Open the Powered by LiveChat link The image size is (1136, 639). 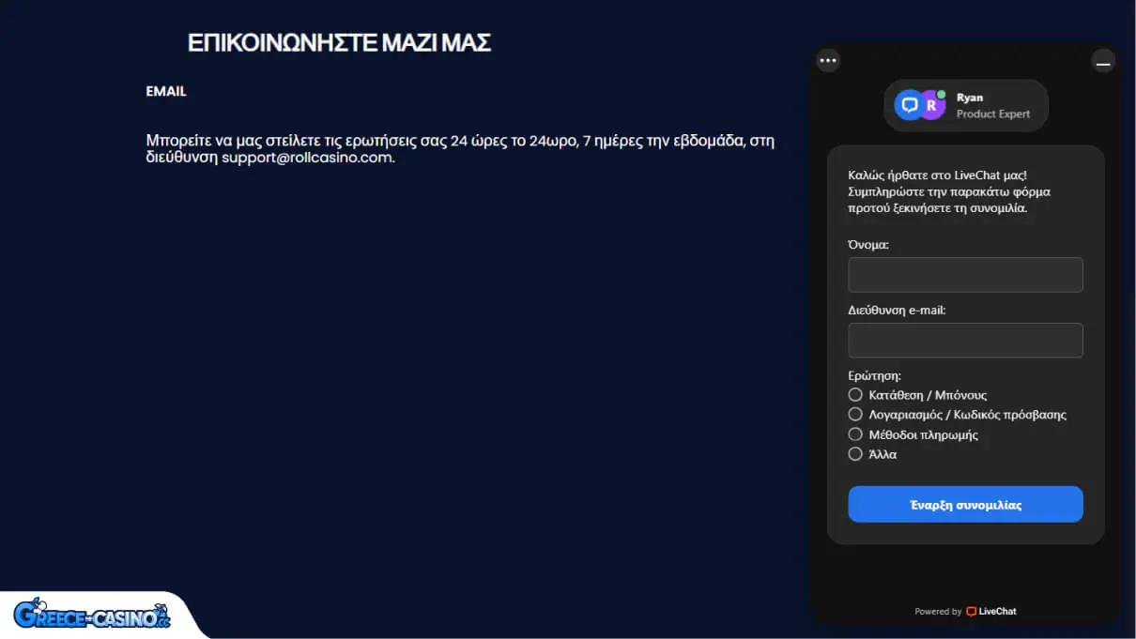[x=965, y=611]
